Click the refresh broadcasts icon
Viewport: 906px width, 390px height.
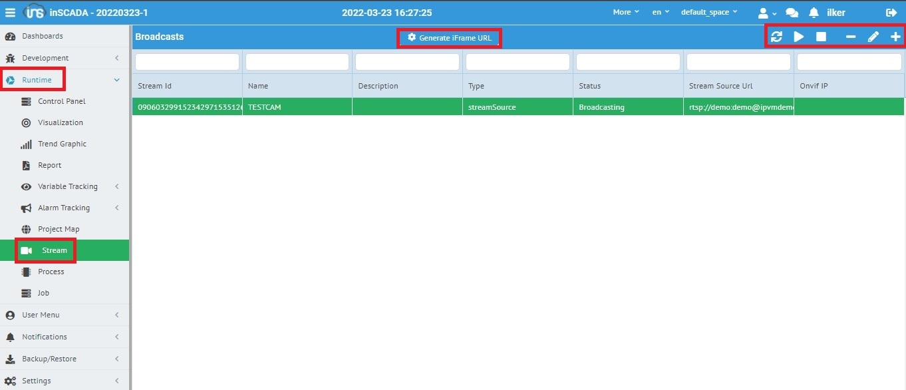tap(776, 37)
